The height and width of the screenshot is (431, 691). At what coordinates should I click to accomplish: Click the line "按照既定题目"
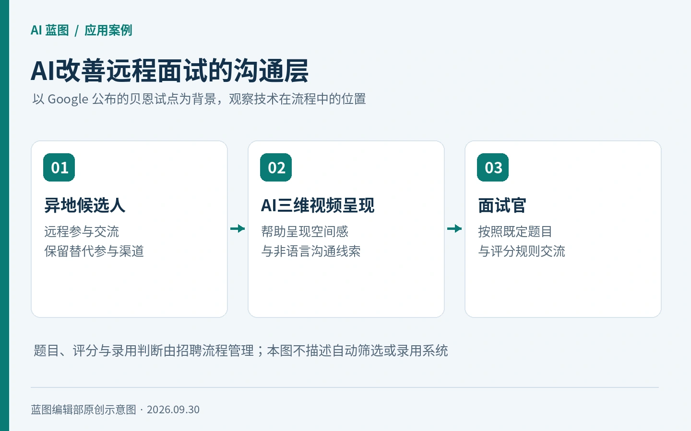tap(515, 232)
